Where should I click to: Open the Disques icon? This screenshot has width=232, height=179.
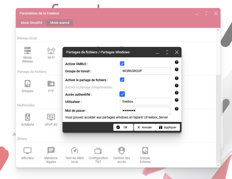[x=28, y=84]
